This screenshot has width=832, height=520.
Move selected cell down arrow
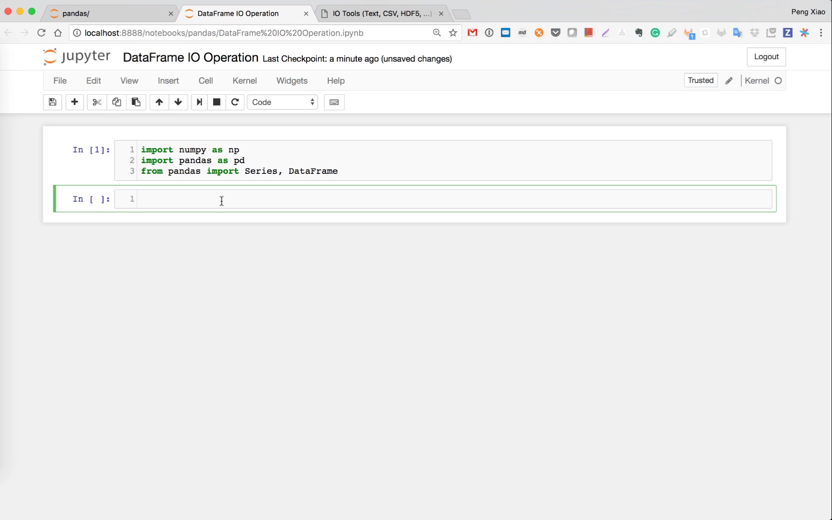178,102
